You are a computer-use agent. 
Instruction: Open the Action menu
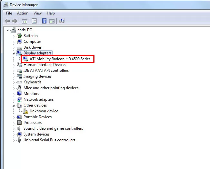[23, 13]
